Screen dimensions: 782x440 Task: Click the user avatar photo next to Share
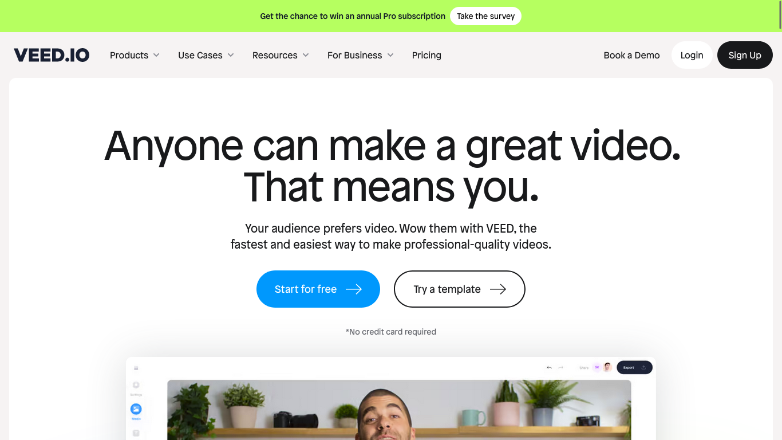tap(607, 367)
